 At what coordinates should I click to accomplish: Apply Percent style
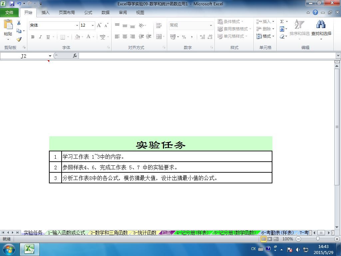tap(184, 37)
